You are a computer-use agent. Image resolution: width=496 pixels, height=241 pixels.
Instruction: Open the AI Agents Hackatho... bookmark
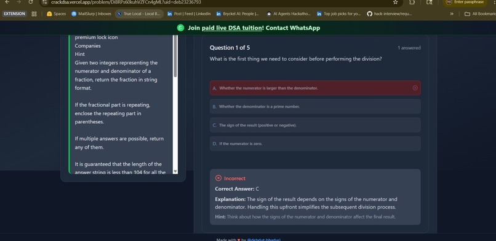pyautogui.click(x=289, y=14)
